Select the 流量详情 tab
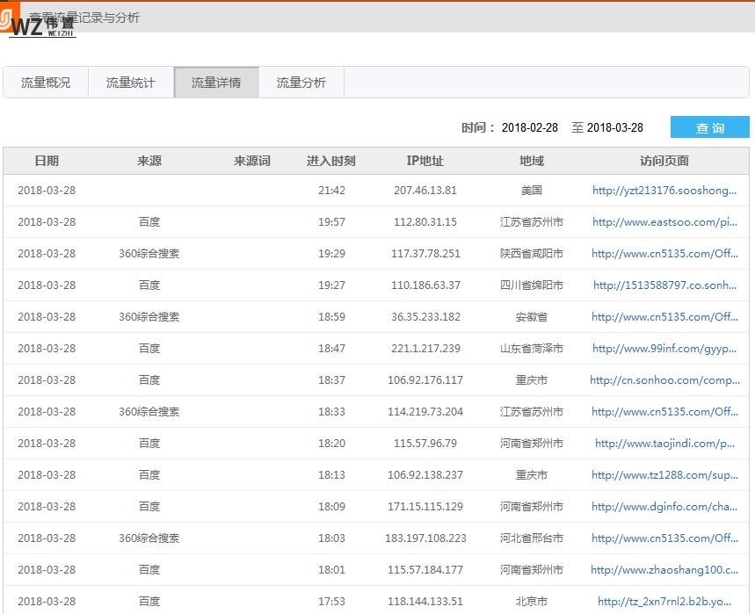Viewport: 755px width, 614px height. point(216,82)
